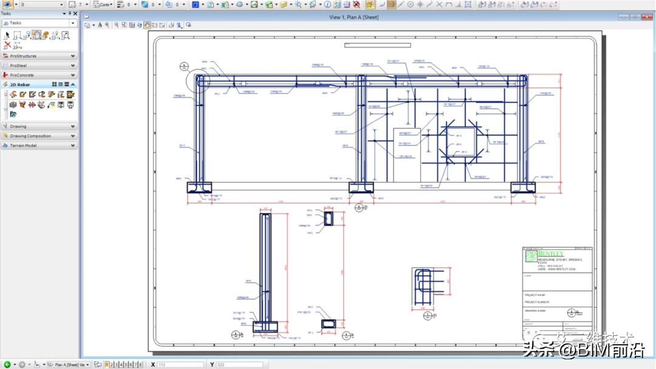Click the Delete Element red X tool

coord(7,45)
